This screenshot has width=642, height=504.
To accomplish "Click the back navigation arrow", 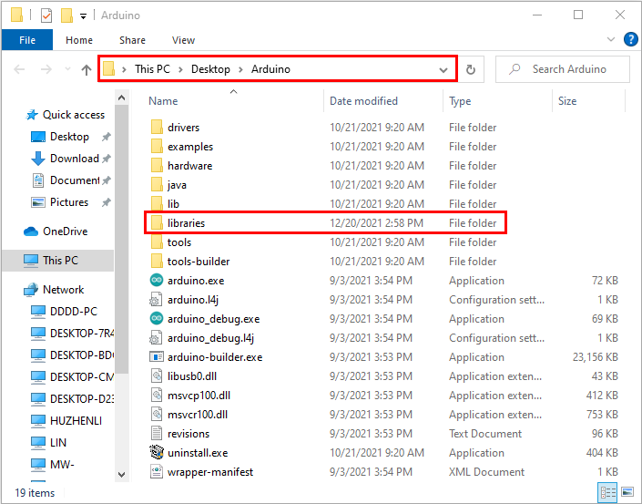I will pos(19,69).
